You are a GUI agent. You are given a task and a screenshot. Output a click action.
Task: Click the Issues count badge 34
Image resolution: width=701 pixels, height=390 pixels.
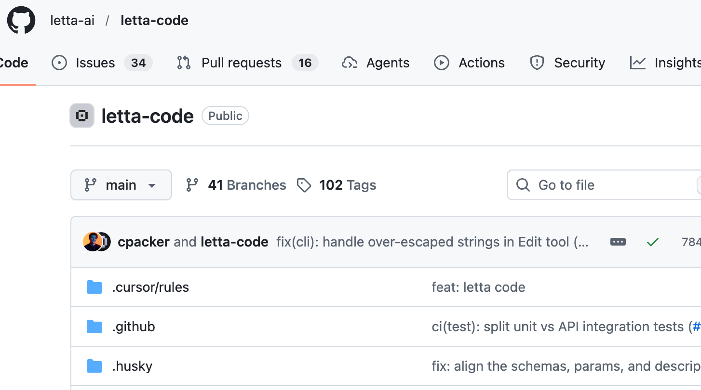click(138, 63)
